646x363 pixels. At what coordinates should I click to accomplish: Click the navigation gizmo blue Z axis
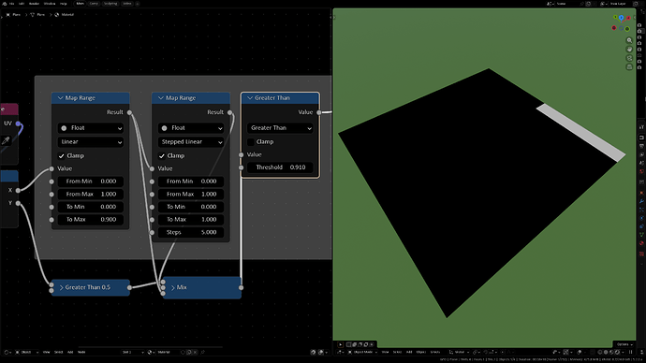(622, 18)
